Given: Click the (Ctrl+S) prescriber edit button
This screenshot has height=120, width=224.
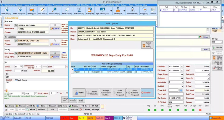Looking at the screenshot, I should [55, 44].
